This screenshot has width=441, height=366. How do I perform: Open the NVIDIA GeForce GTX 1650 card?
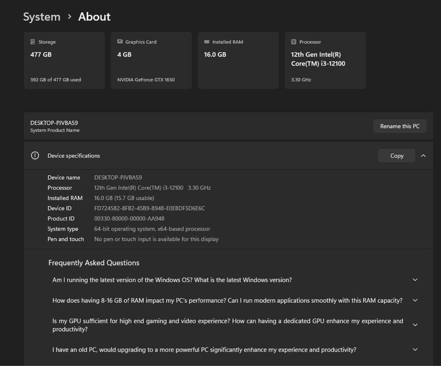coord(151,61)
